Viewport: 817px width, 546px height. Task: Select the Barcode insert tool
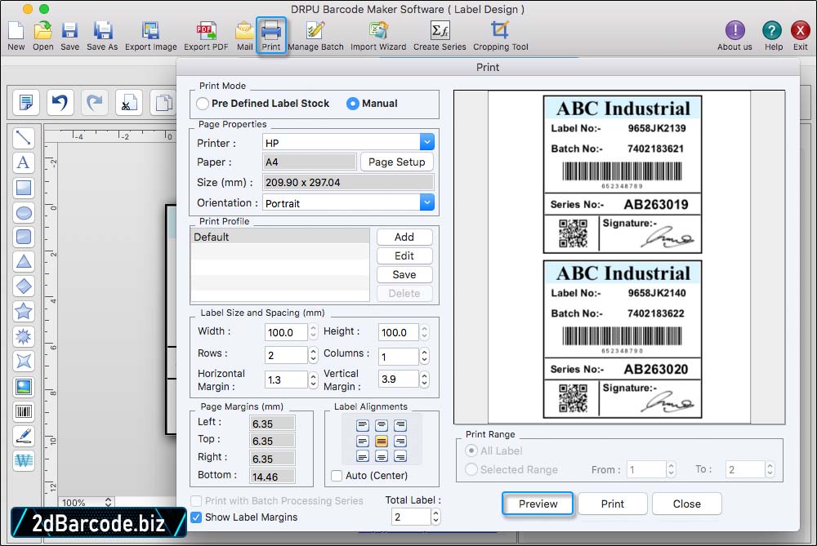click(24, 411)
